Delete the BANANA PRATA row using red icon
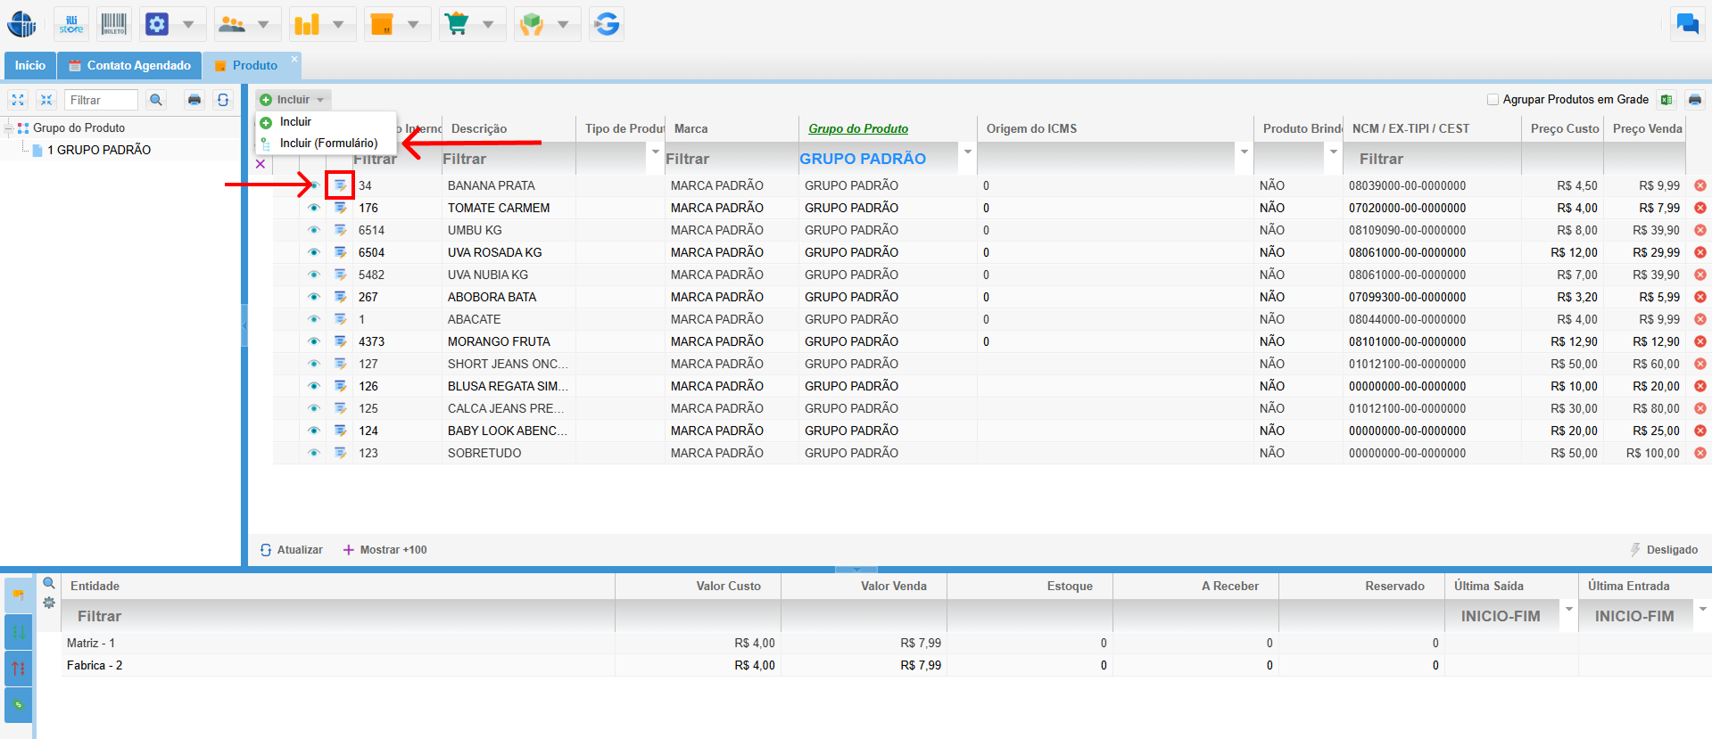The image size is (1712, 739). click(x=1700, y=185)
